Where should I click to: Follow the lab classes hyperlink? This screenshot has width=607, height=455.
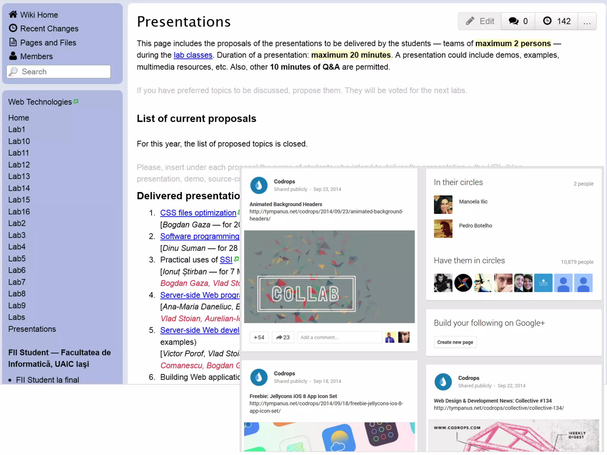pos(193,55)
